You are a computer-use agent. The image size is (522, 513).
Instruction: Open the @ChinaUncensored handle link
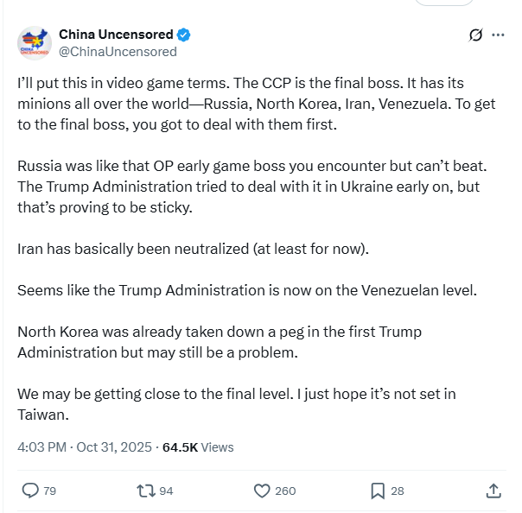click(118, 51)
